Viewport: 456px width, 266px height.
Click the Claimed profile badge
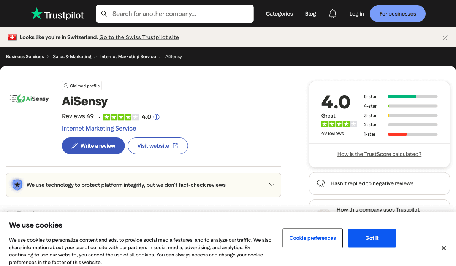pos(82,86)
